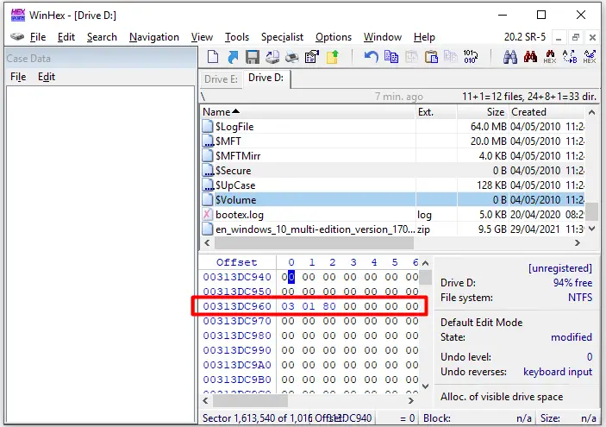Click the red binoculars HEX find icon
This screenshot has width=606, height=427.
550,57
